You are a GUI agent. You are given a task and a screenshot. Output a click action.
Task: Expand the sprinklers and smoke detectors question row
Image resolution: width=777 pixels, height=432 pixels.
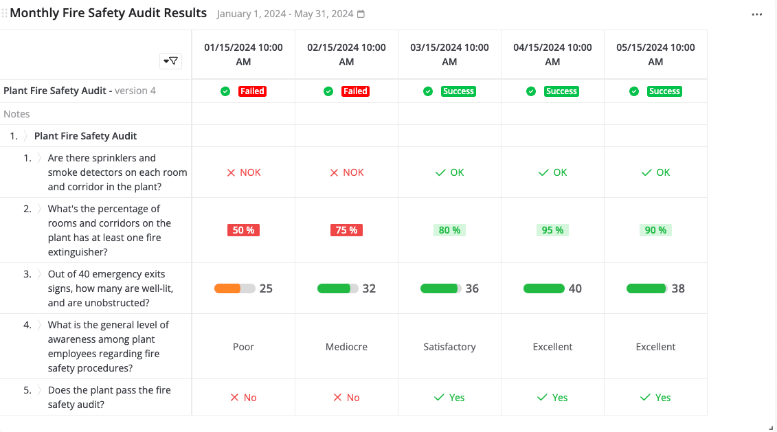pos(38,157)
